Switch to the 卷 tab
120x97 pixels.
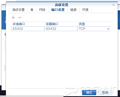(x=32, y=10)
